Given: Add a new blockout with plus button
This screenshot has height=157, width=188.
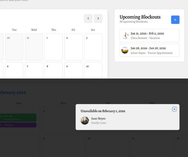Looking at the screenshot, I should (175, 20).
